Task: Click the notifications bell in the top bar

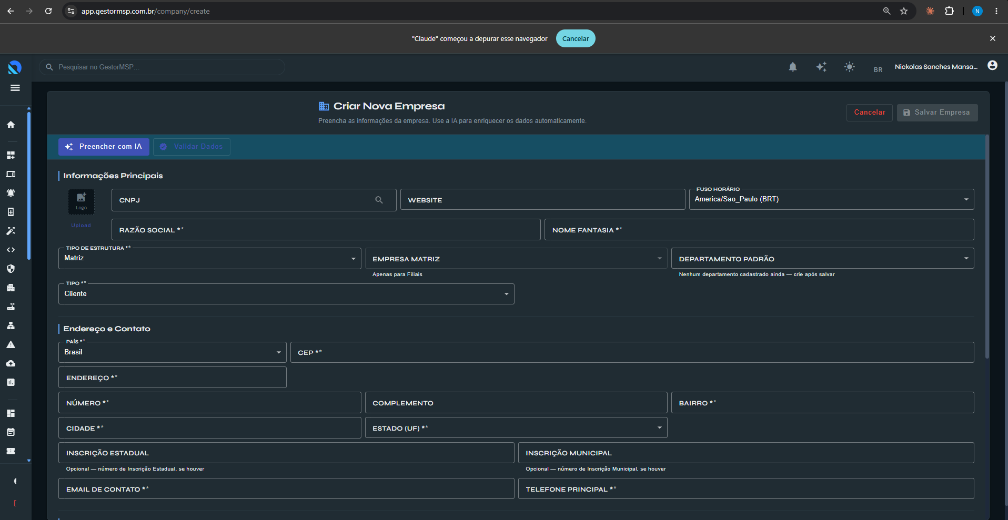Action: tap(793, 67)
